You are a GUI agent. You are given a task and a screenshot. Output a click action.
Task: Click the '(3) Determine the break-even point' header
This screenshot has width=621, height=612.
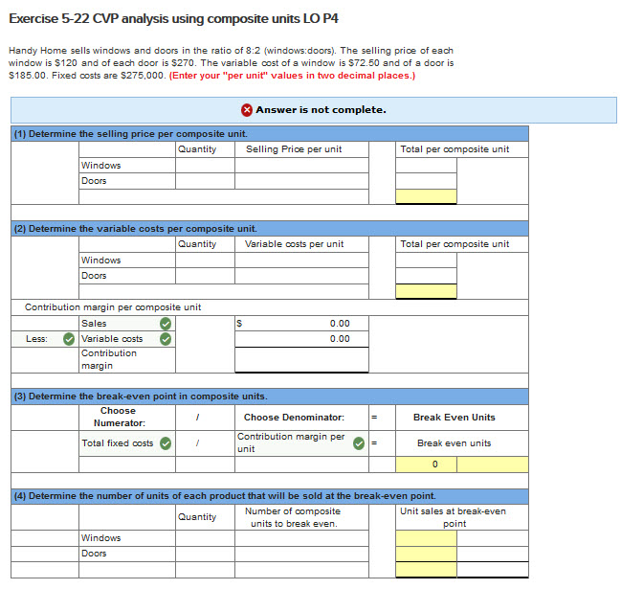pos(141,397)
